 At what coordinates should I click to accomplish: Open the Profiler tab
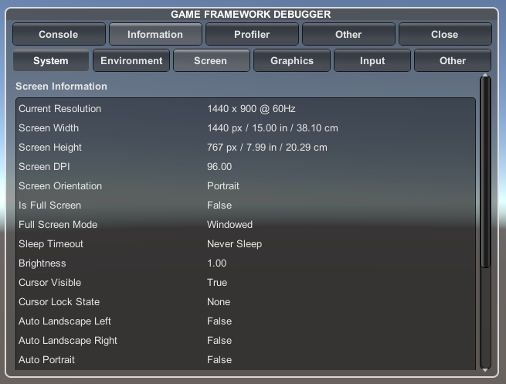252,34
